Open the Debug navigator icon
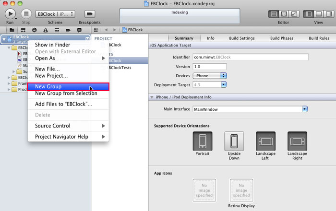 click(x=57, y=30)
